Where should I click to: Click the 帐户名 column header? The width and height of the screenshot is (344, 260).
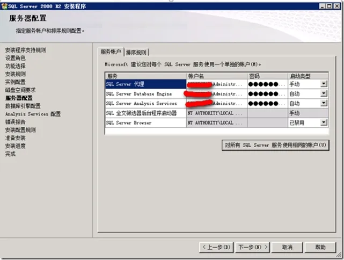pyautogui.click(x=217, y=76)
